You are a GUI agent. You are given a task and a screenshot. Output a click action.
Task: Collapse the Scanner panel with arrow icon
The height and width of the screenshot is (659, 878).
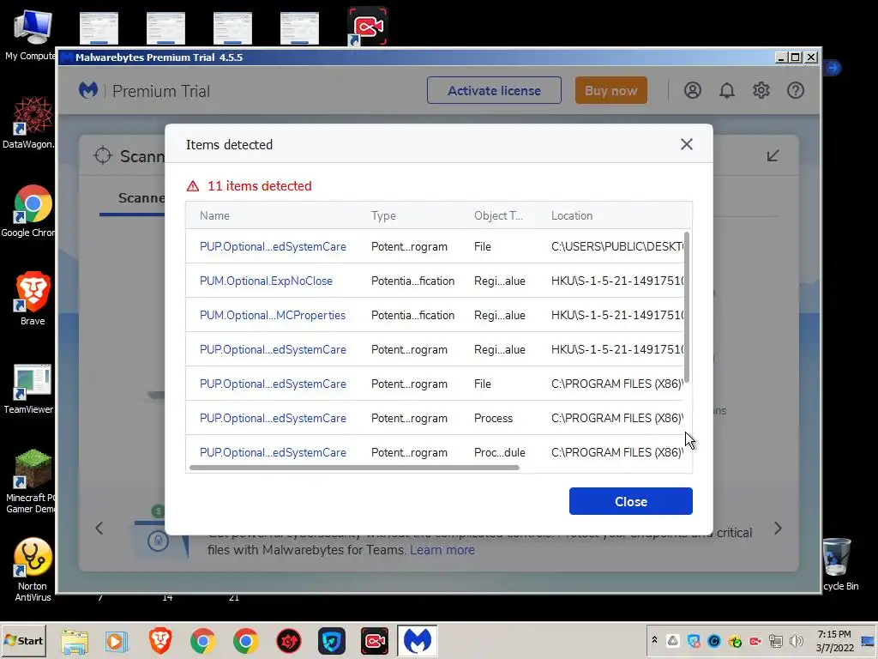click(773, 156)
